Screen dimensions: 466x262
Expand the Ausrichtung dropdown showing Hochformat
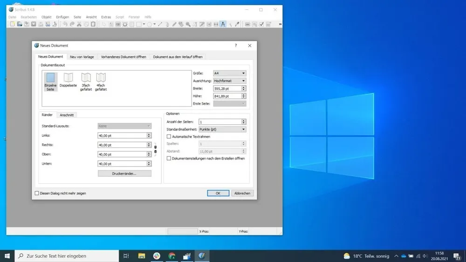click(229, 81)
